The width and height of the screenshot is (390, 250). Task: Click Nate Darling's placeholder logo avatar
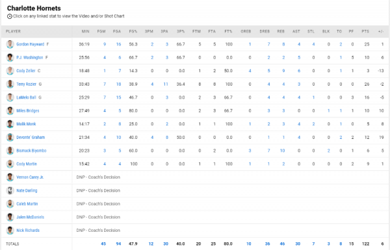point(10,191)
